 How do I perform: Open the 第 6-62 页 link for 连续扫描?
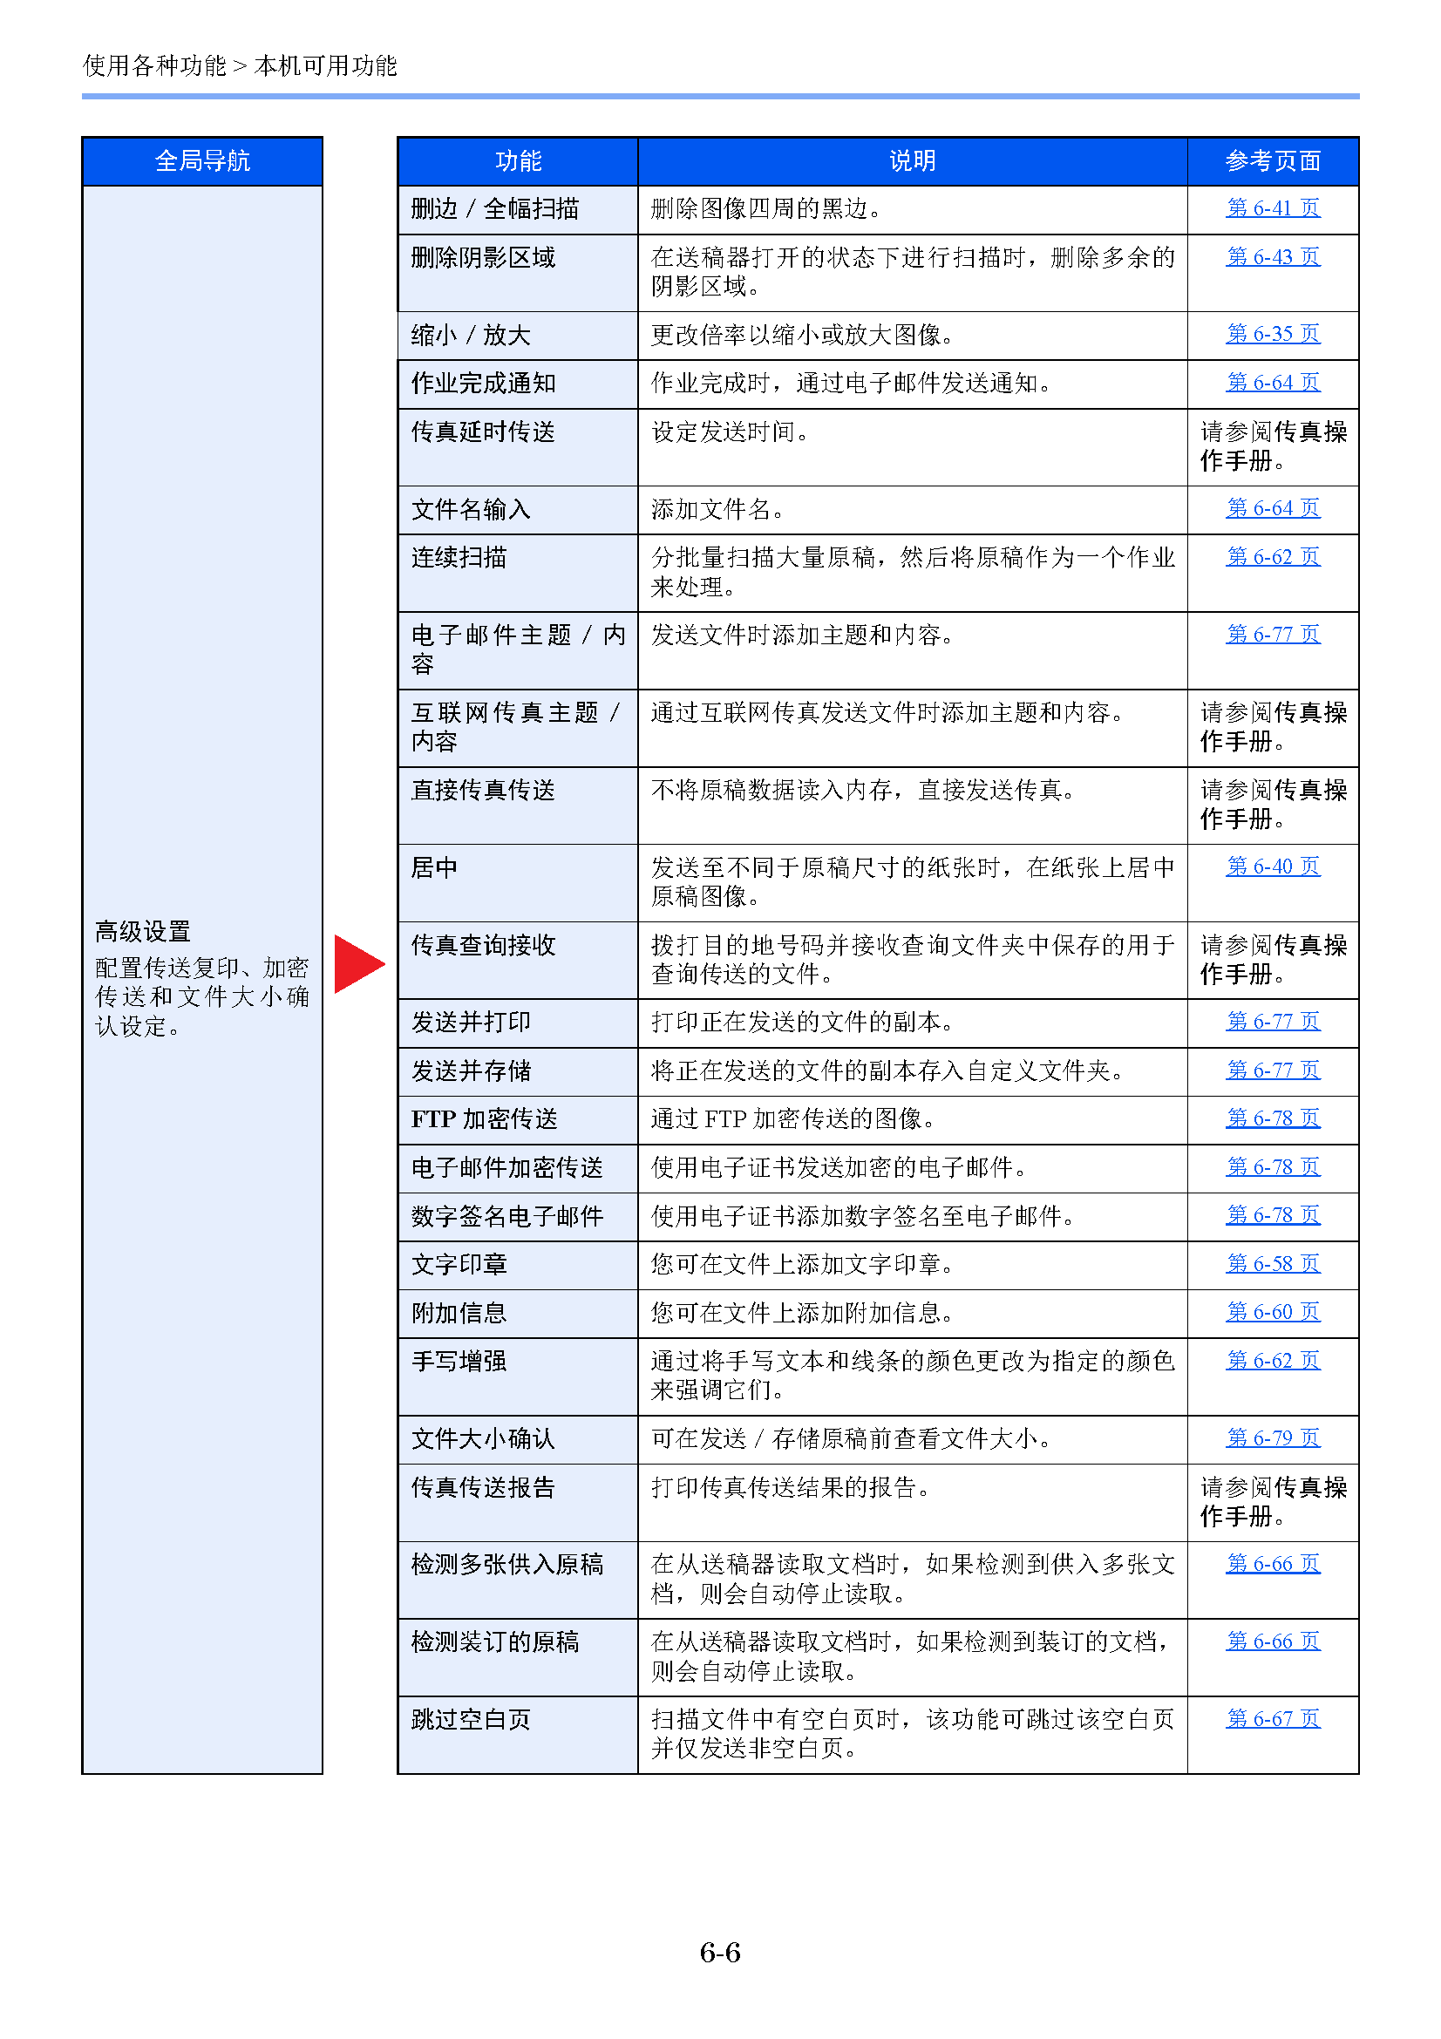1272,557
